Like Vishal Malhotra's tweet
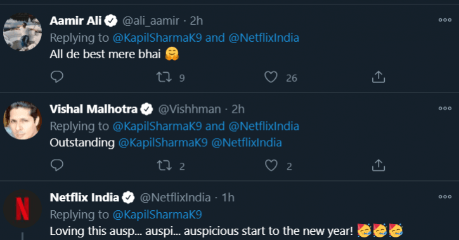Viewport: 459px width, 240px height. tap(271, 165)
